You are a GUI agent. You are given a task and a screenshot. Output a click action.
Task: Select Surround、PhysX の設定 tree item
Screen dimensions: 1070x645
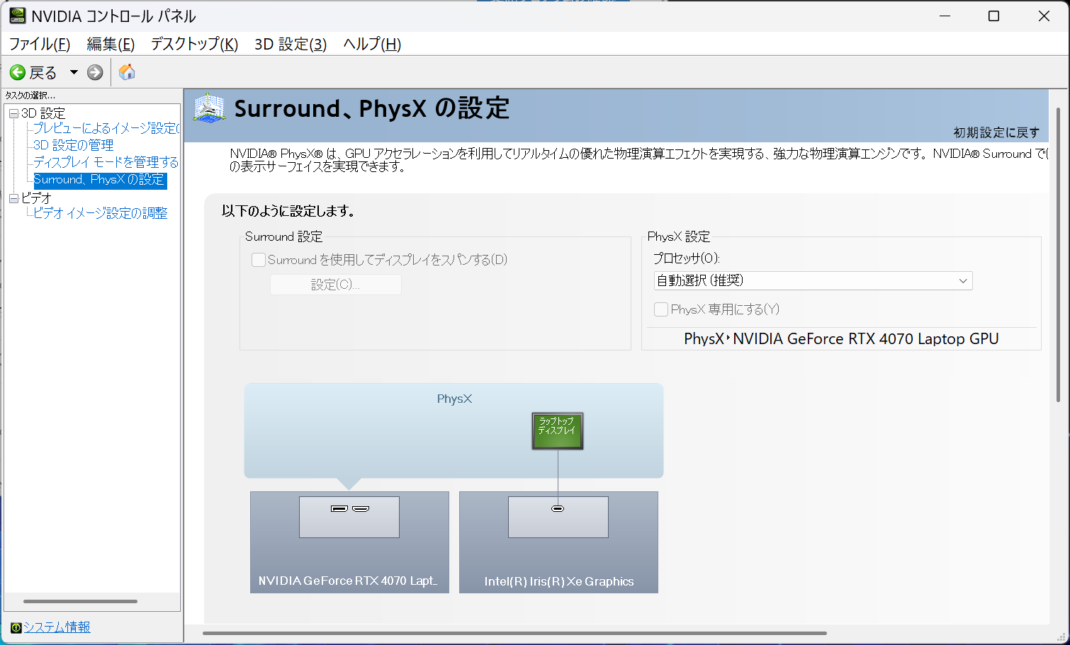[100, 180]
